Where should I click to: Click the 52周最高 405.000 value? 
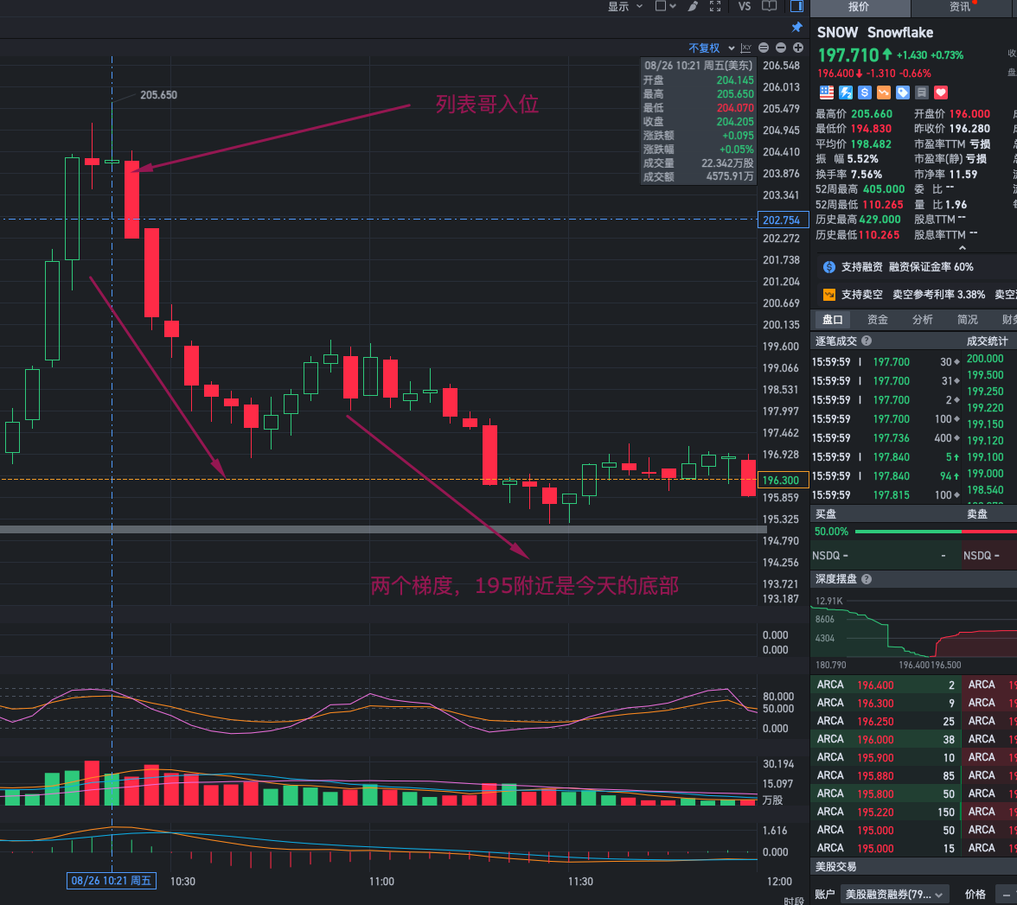click(x=884, y=189)
